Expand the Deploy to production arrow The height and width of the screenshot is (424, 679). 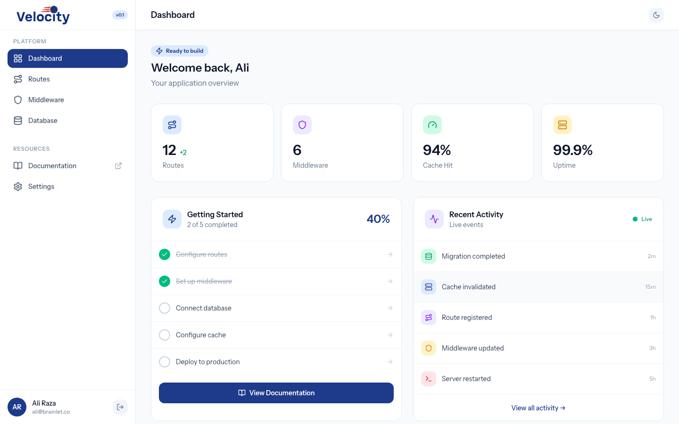(x=389, y=361)
